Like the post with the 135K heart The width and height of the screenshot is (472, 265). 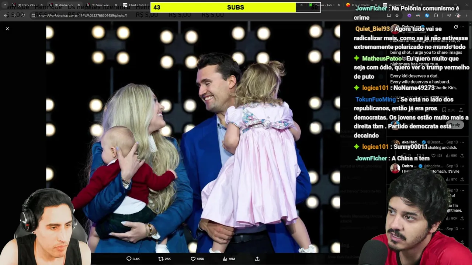tap(197, 259)
